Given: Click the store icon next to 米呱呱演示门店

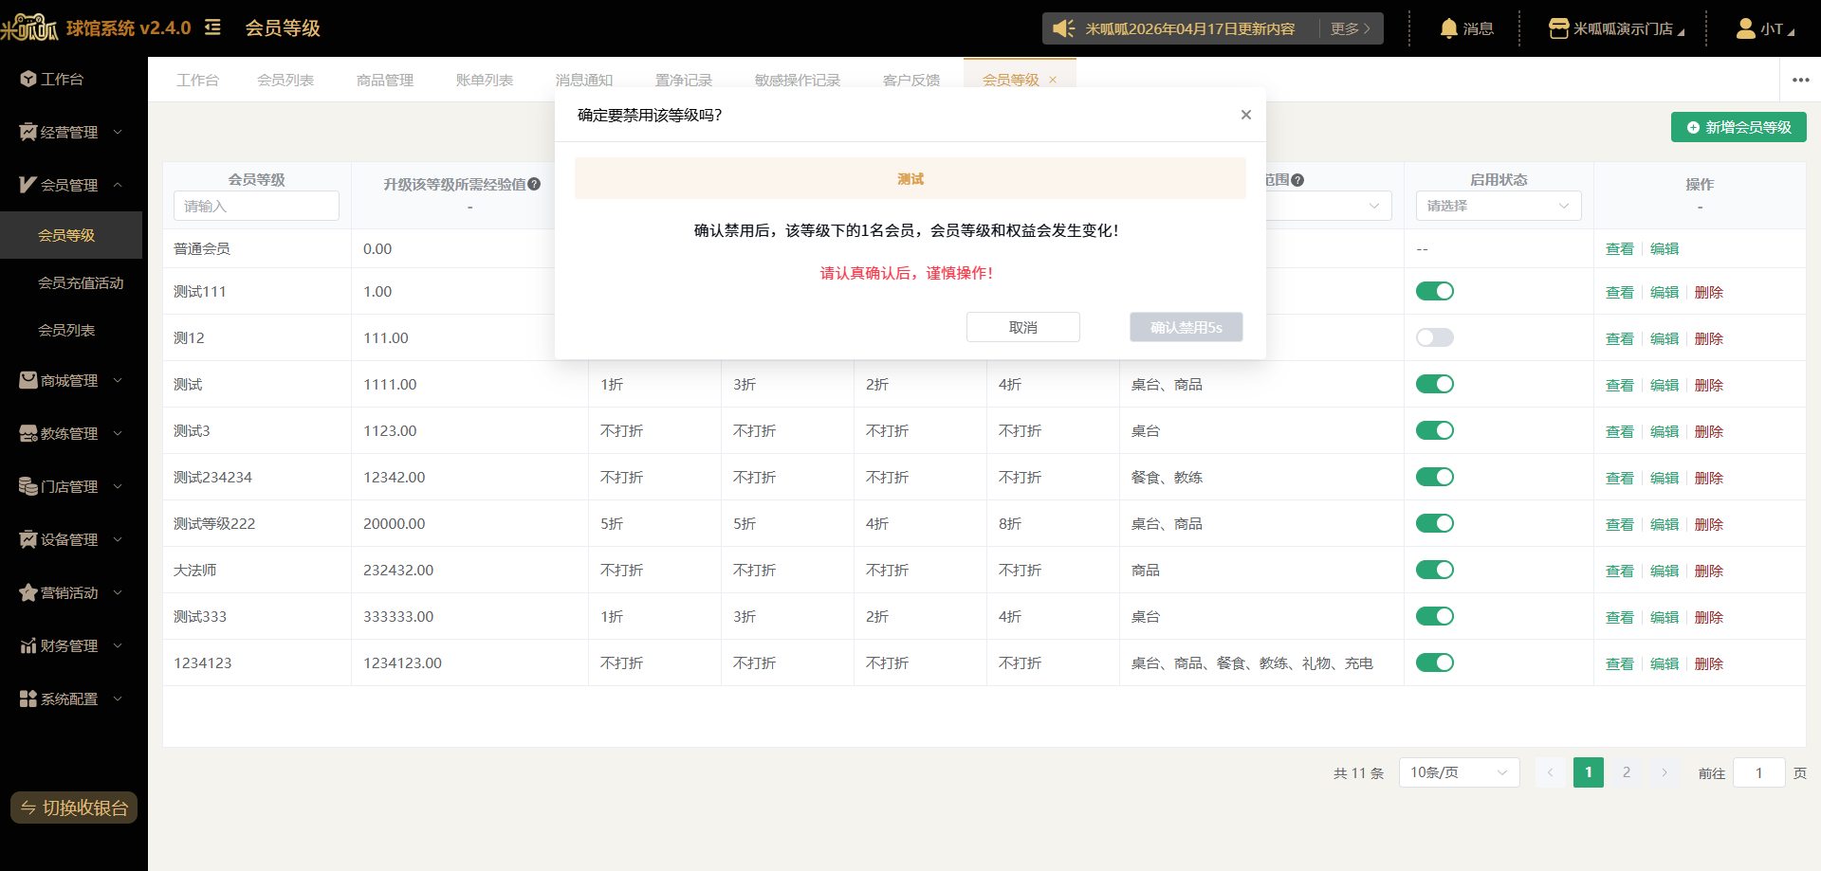Looking at the screenshot, I should tap(1558, 28).
